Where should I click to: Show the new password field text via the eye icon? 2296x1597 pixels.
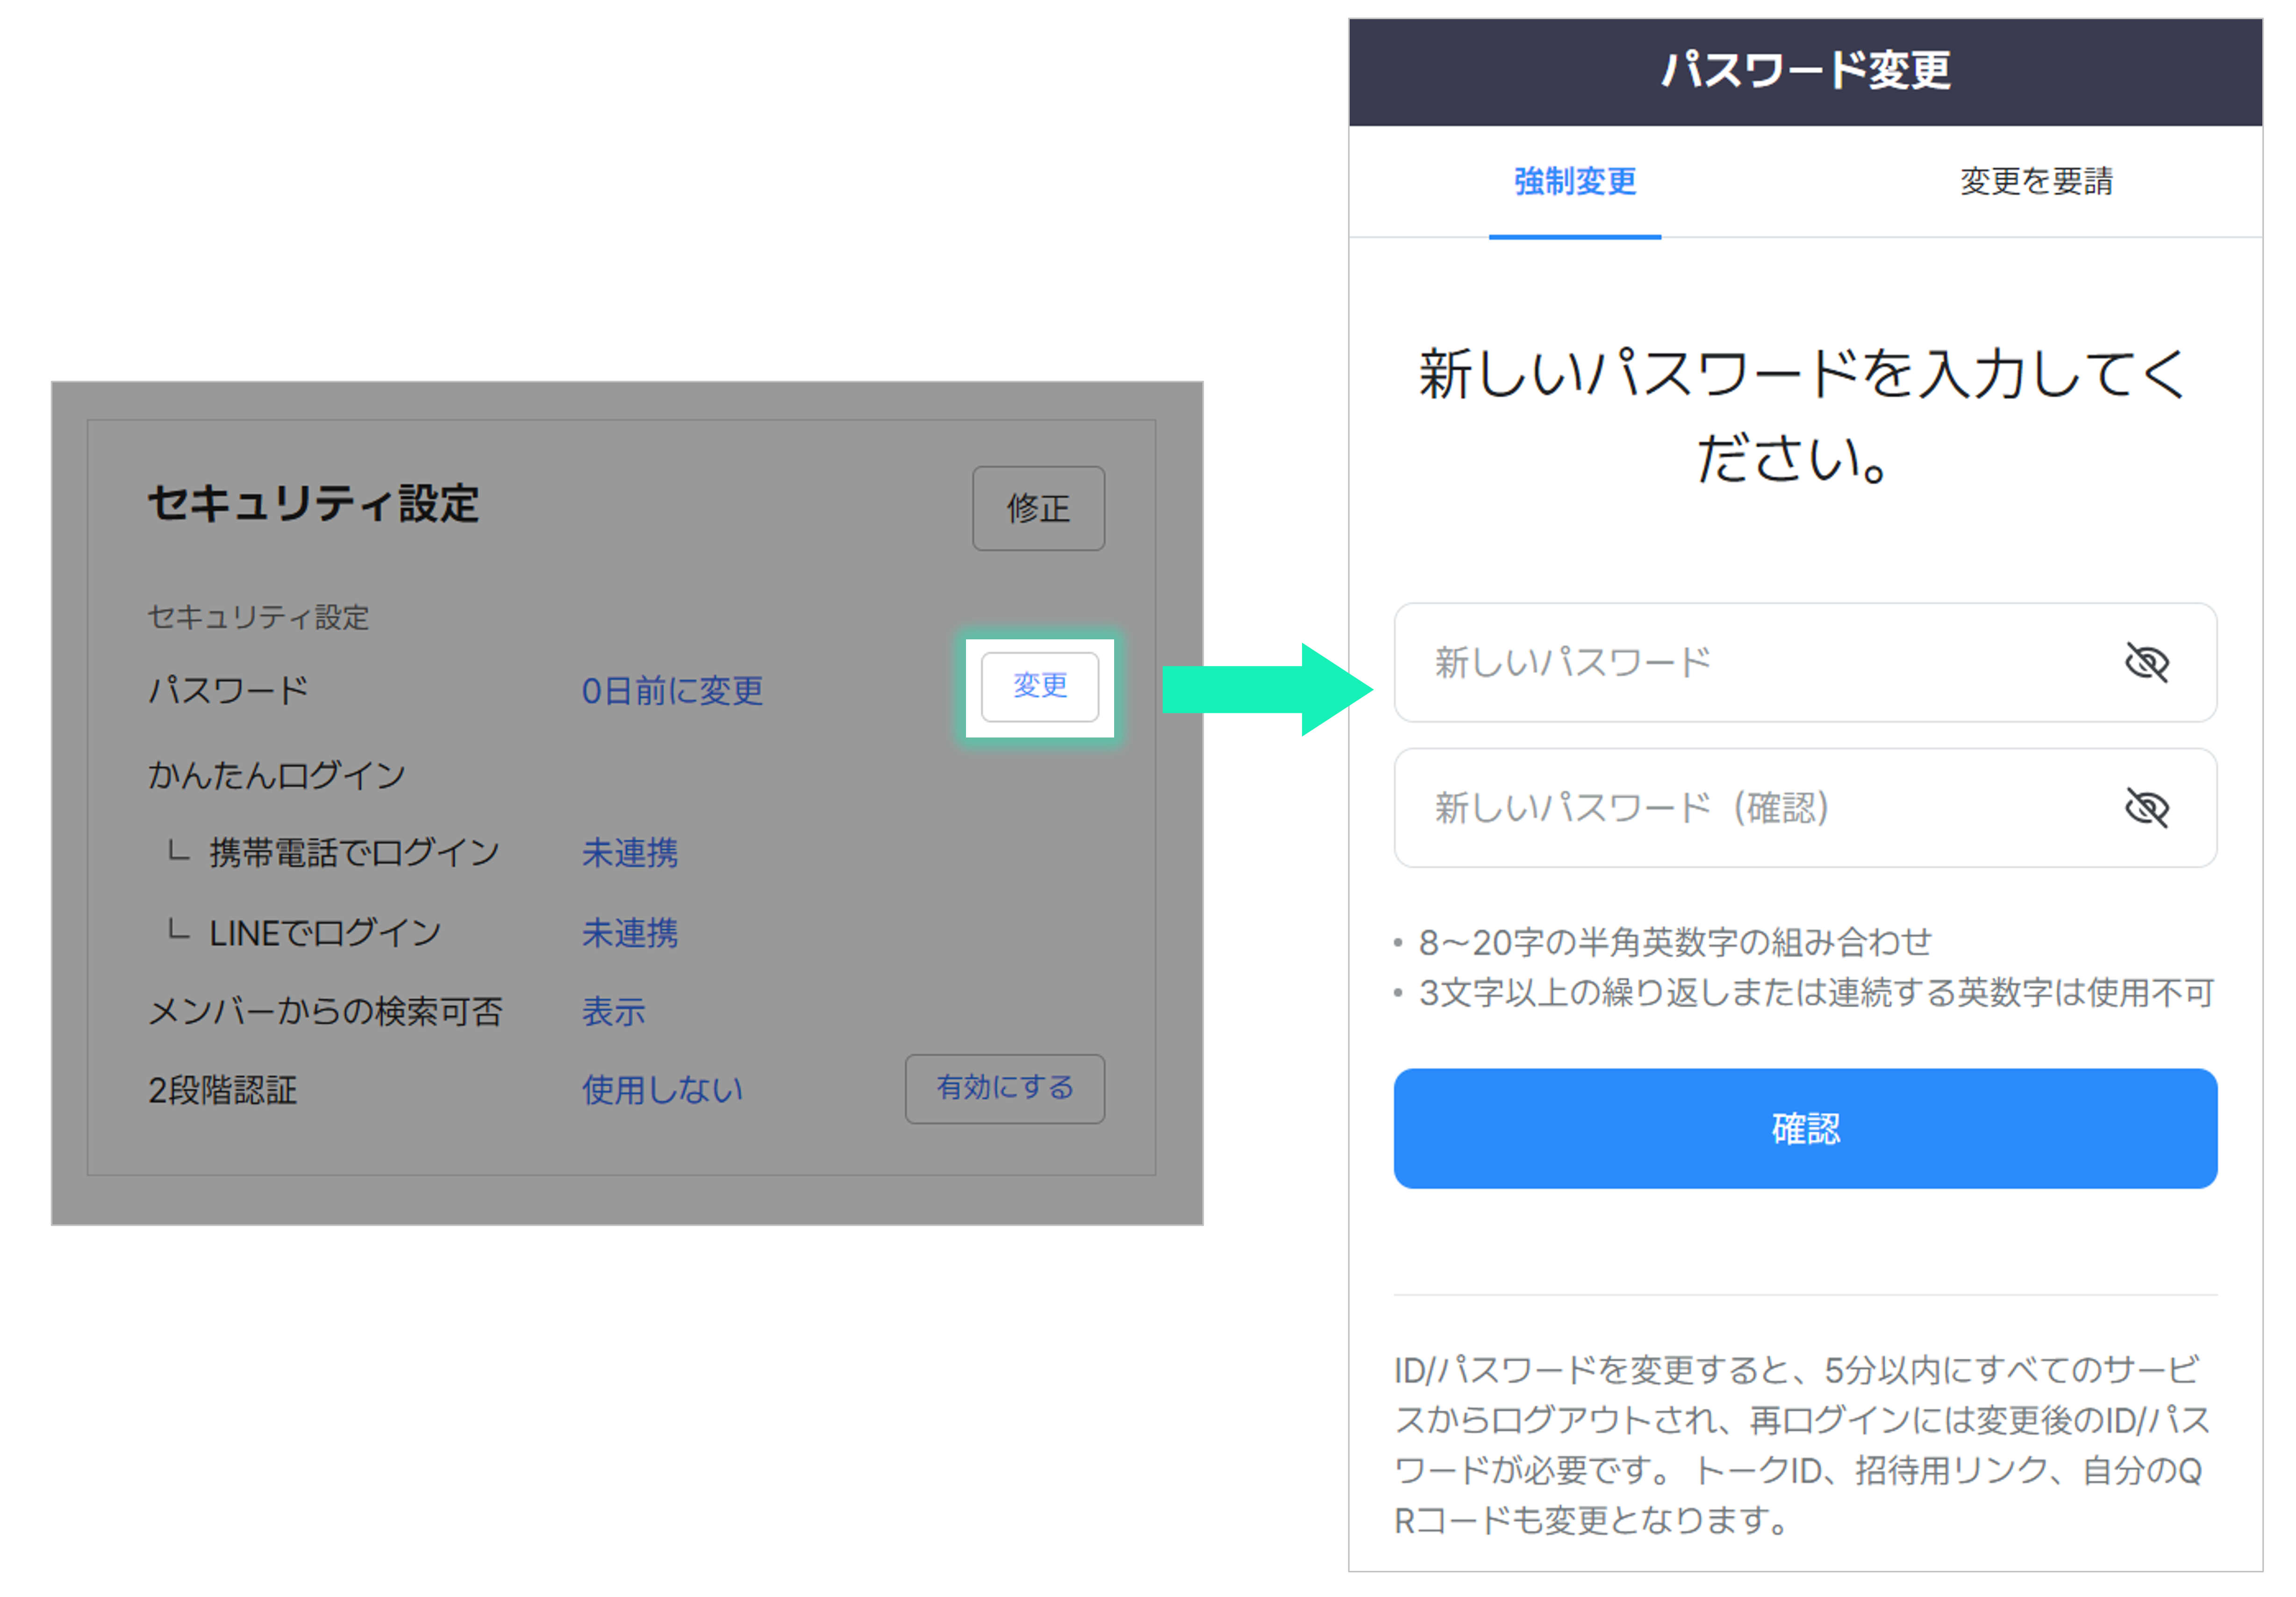tap(2145, 662)
